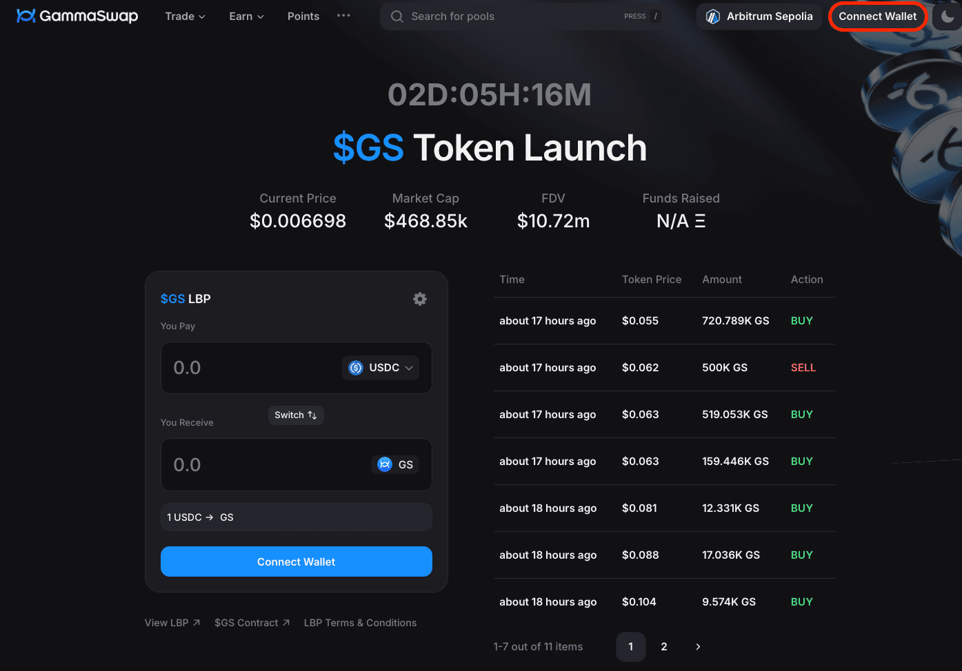This screenshot has height=671, width=962.
Task: Click Connect Wallet in the top bar
Action: 878,16
